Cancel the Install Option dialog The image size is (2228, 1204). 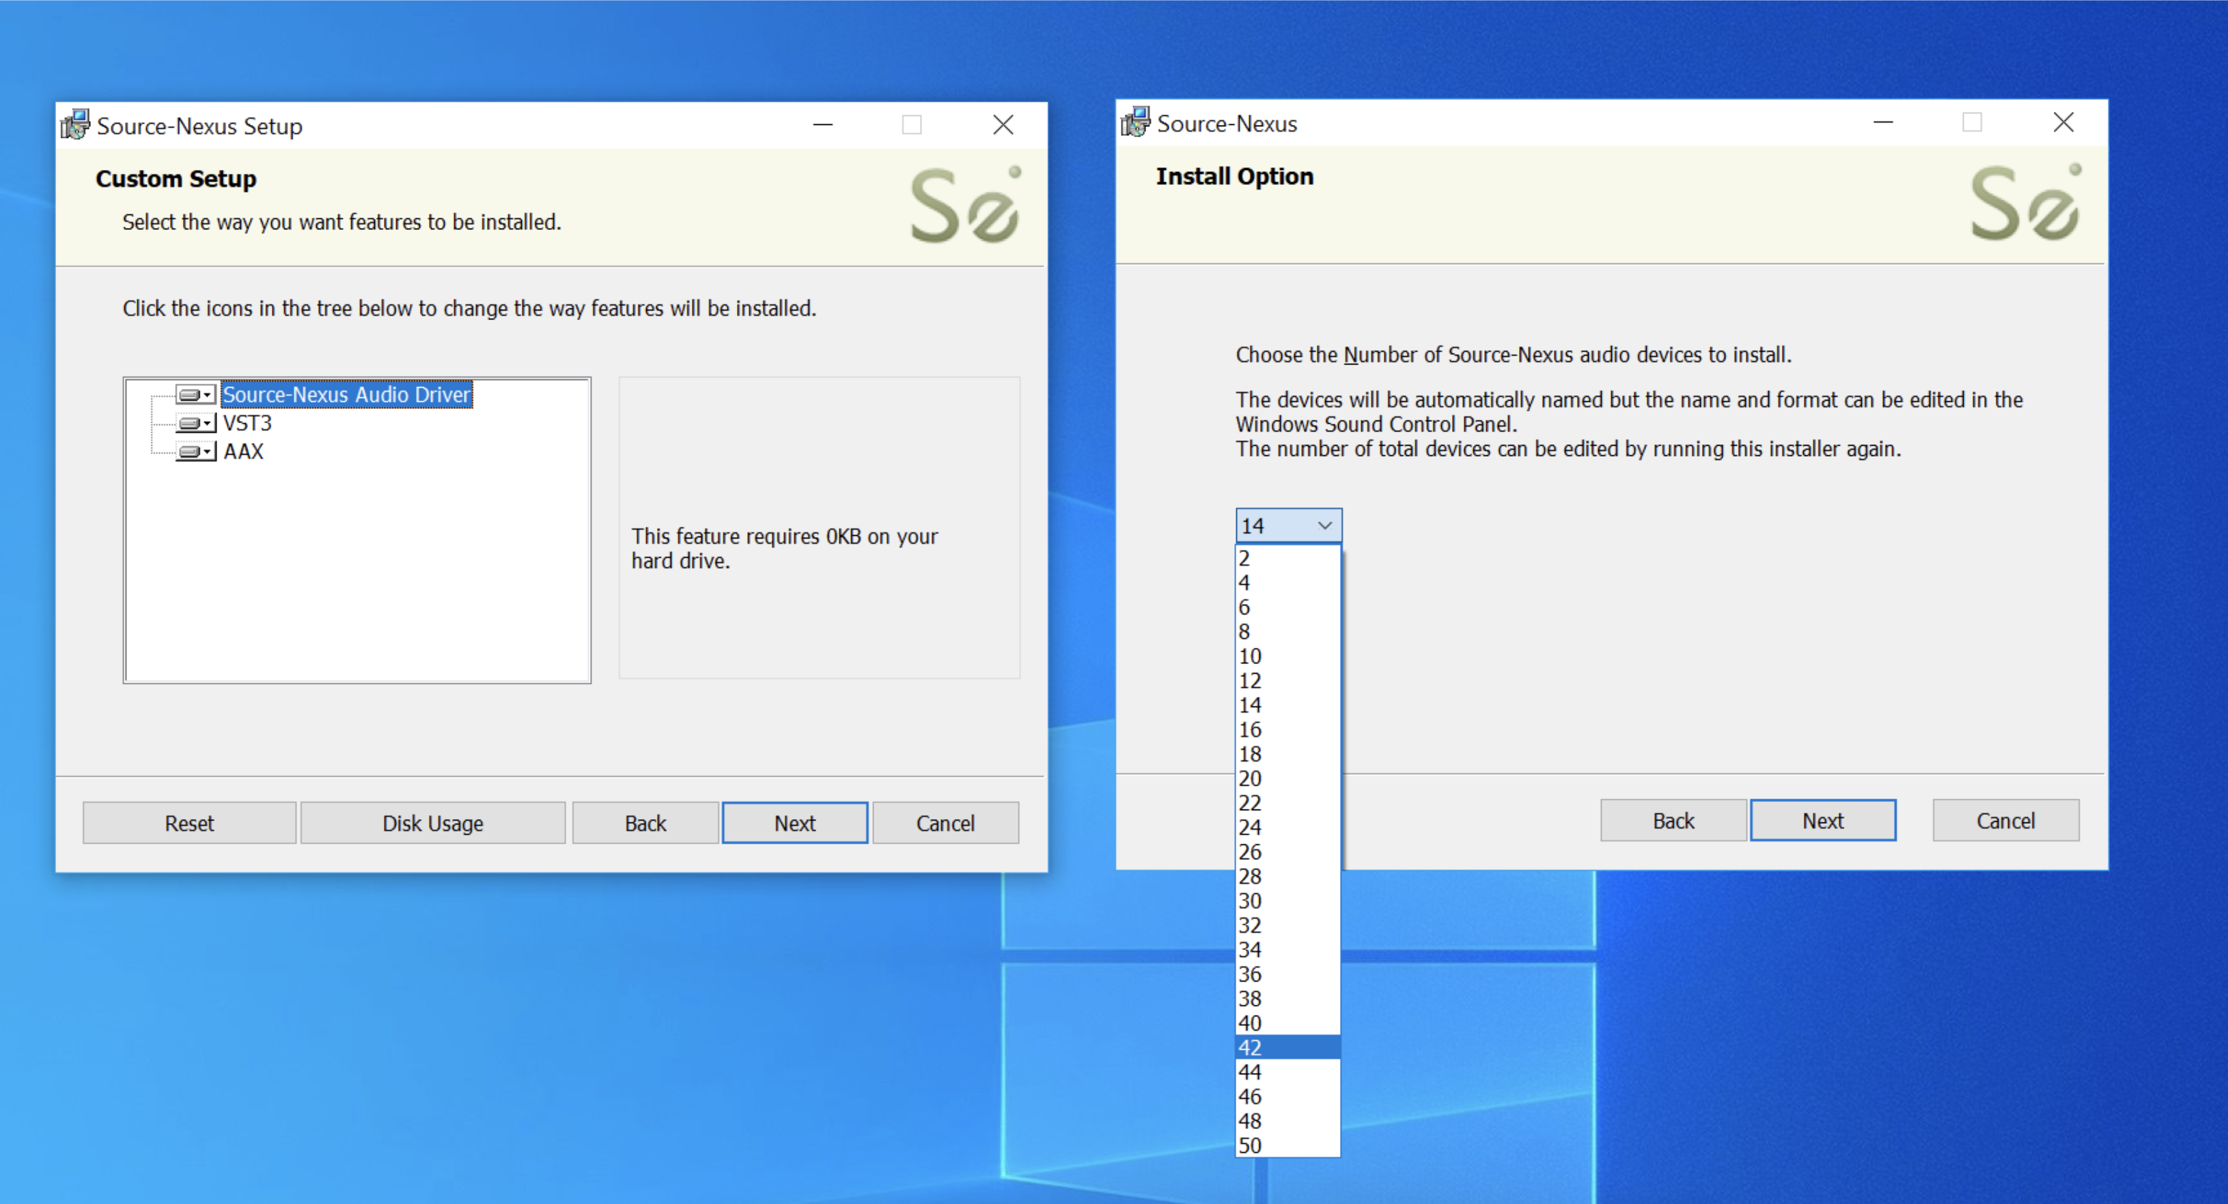coord(2005,820)
